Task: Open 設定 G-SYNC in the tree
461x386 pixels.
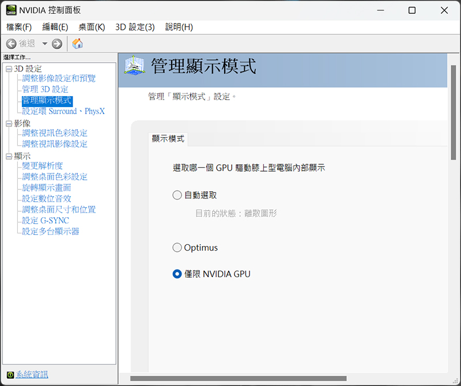Action: [x=46, y=221]
